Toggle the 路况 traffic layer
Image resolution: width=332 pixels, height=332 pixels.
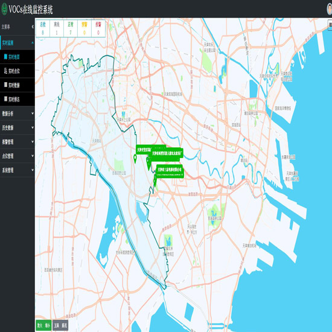[64, 325]
